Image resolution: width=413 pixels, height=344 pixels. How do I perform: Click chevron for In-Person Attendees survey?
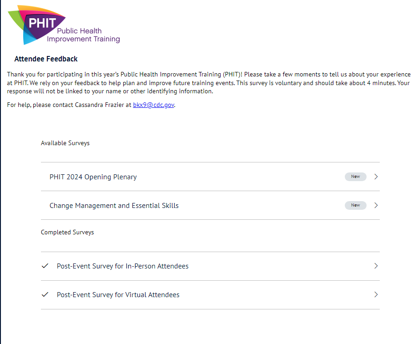tap(376, 266)
